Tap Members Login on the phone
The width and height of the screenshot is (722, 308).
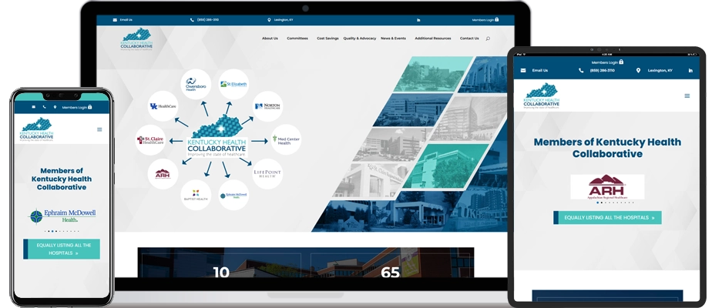click(77, 107)
